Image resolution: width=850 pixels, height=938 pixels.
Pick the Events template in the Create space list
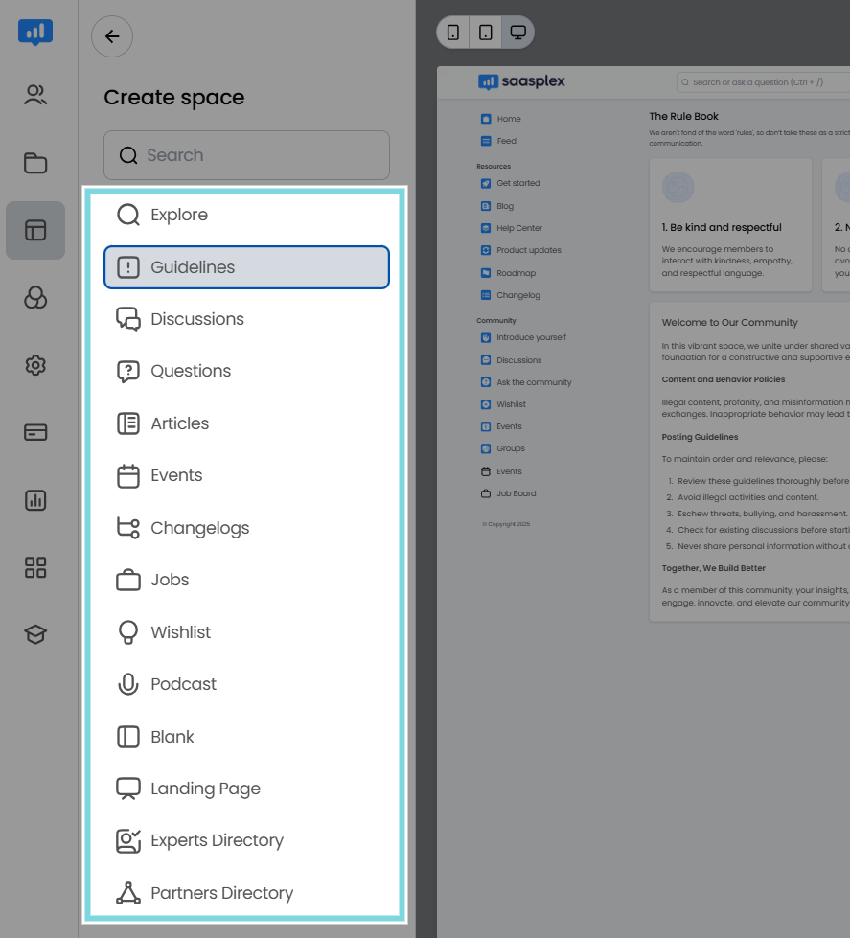[x=246, y=475]
